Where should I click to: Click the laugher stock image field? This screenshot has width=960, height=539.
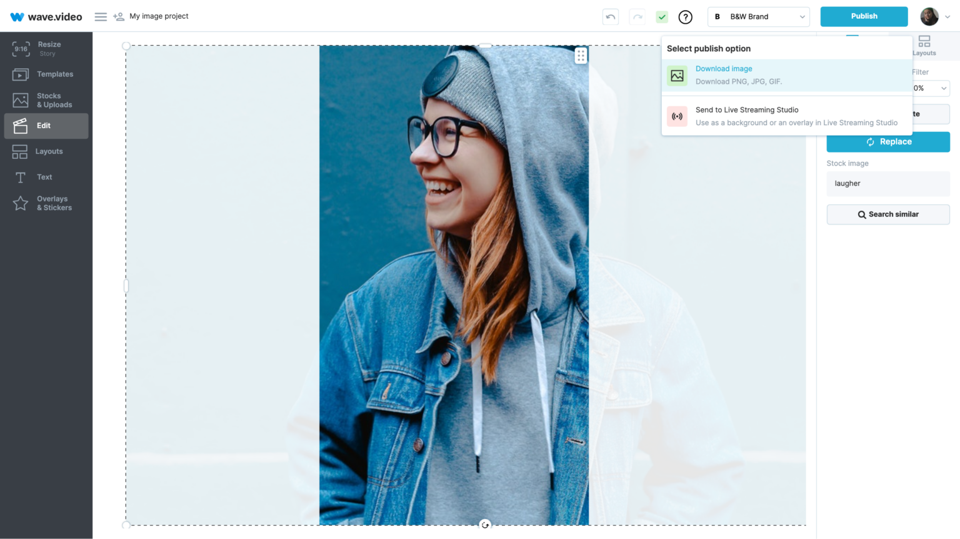[888, 183]
